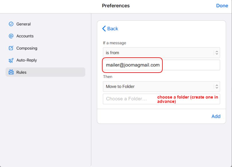This screenshot has width=232, height=167.
Task: Select Auto-Reply in the sidebar
Action: point(27,60)
